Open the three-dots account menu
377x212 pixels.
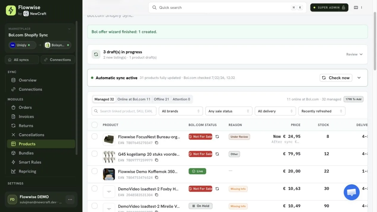70,199
